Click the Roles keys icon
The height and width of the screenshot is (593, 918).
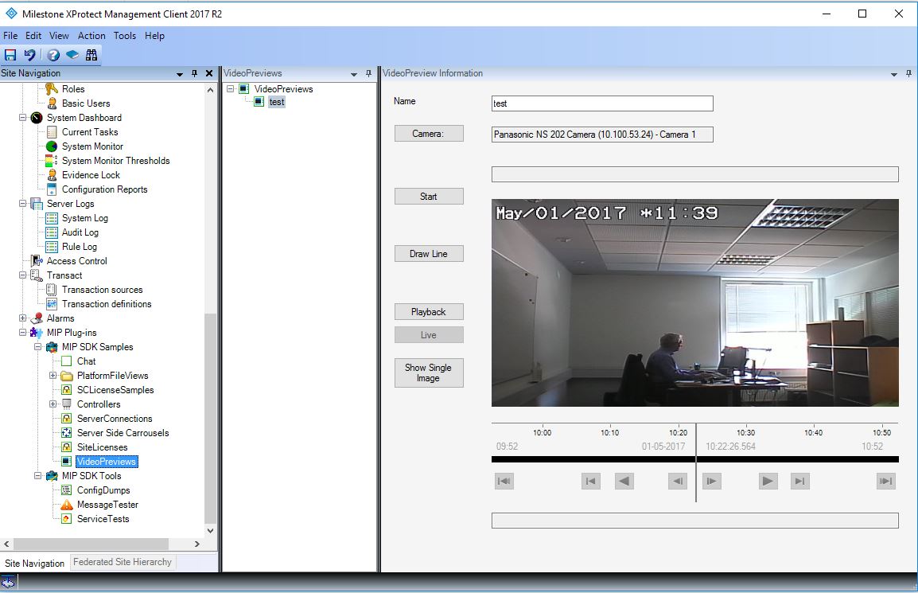pos(52,89)
